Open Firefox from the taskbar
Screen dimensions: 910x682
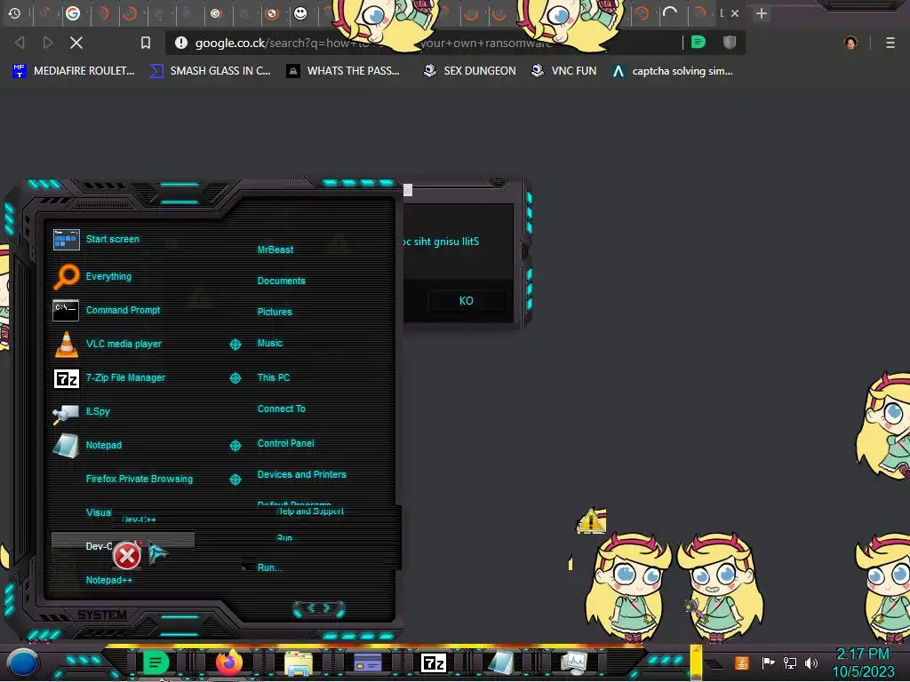(228, 662)
